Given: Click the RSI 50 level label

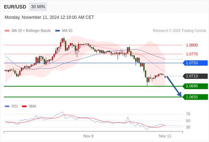Looking at the screenshot, I should click(x=188, y=121).
